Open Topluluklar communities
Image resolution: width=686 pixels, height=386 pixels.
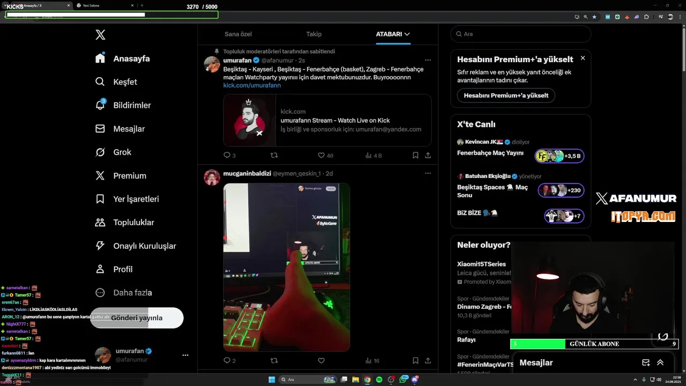tap(125, 222)
